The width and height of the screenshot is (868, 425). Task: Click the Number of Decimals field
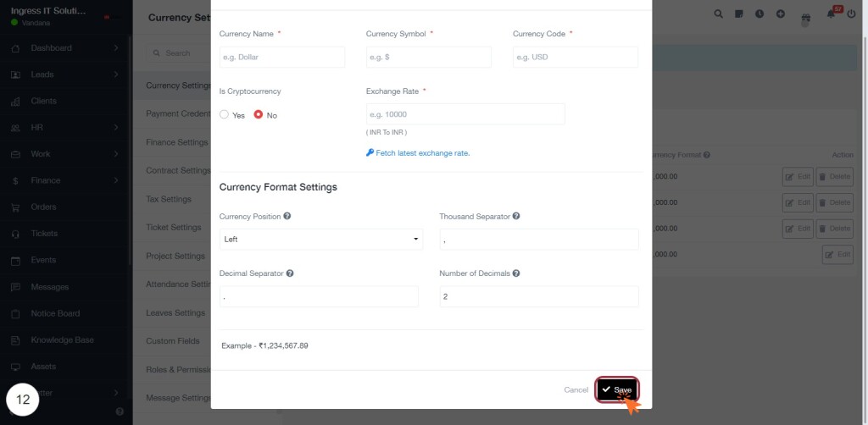(x=539, y=296)
